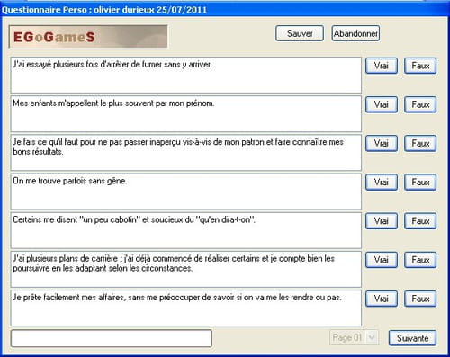Select Faux for children calling by first name
This screenshot has height=357, width=450.
(x=420, y=104)
